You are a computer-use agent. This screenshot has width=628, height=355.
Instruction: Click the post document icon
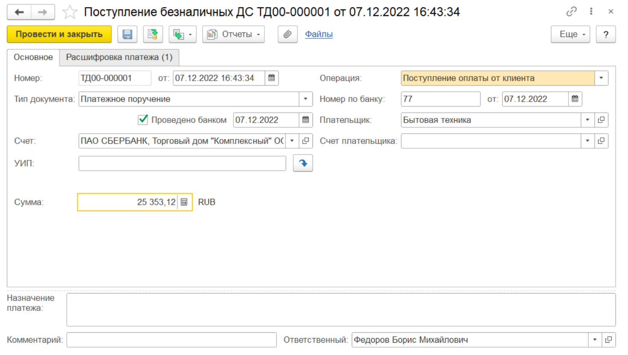(153, 35)
